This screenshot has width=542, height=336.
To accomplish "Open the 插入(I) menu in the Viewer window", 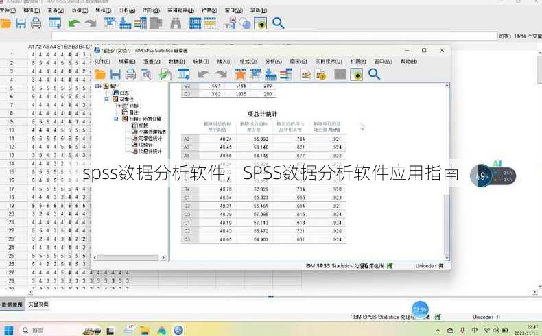I will tap(224, 61).
